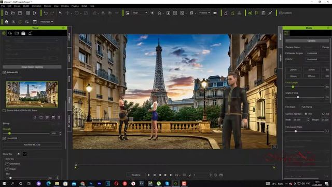Open the Realtime playback mode dropdown
Viewport: 332px width, 187px height.
coord(136,175)
